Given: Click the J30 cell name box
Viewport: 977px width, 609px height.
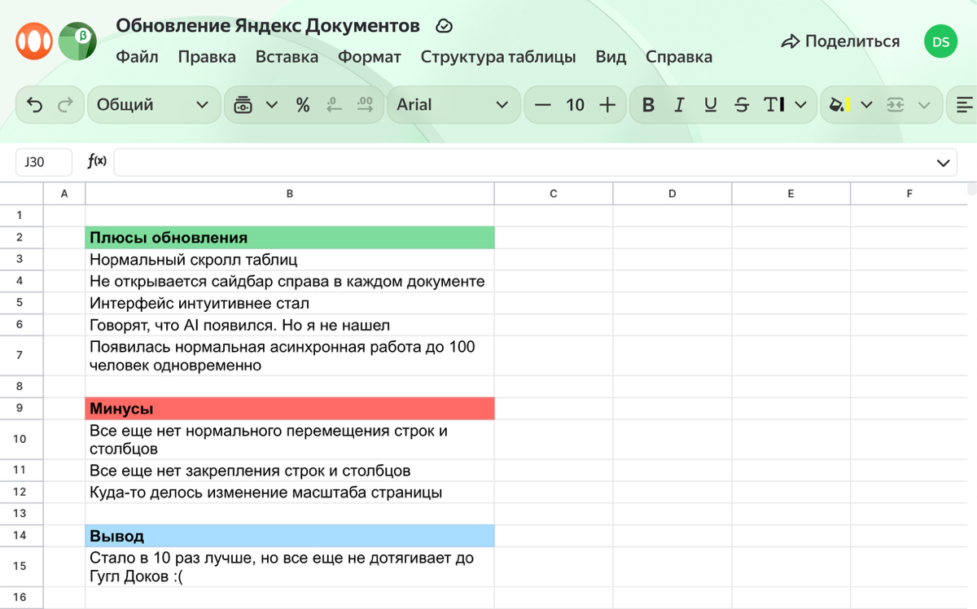Looking at the screenshot, I should click(44, 162).
